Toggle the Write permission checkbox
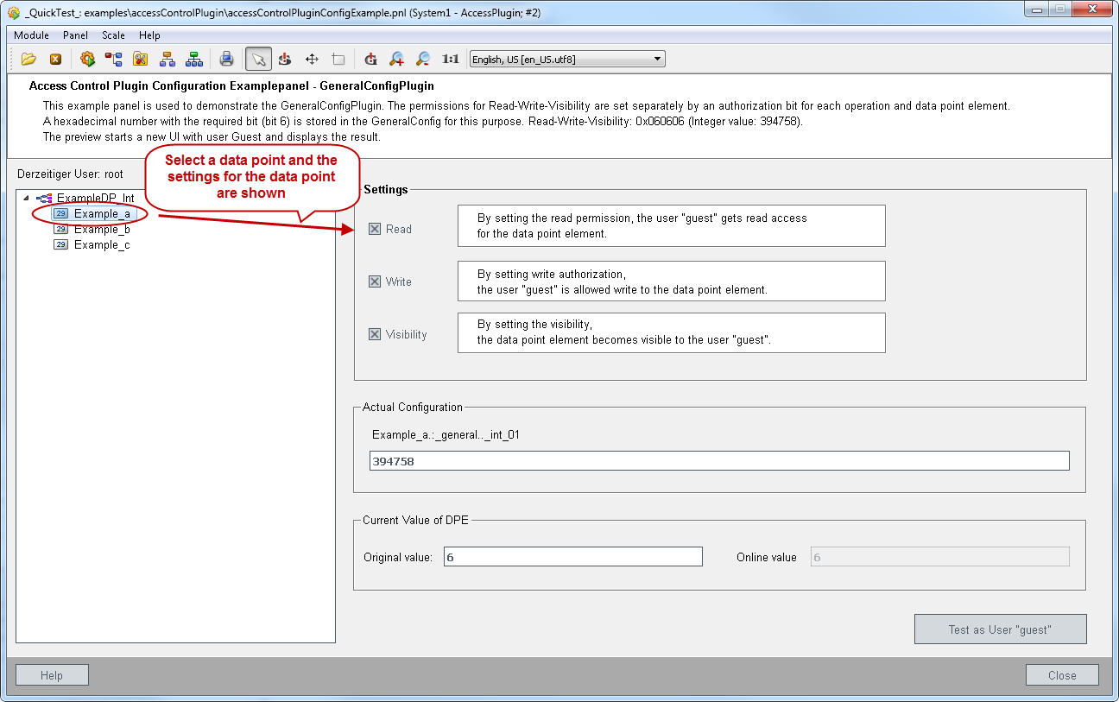Image resolution: width=1119 pixels, height=702 pixels. coord(375,282)
